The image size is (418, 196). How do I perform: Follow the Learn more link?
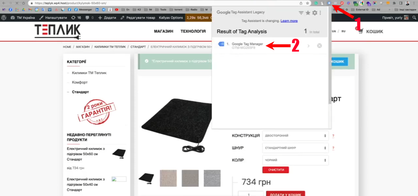pos(289,21)
